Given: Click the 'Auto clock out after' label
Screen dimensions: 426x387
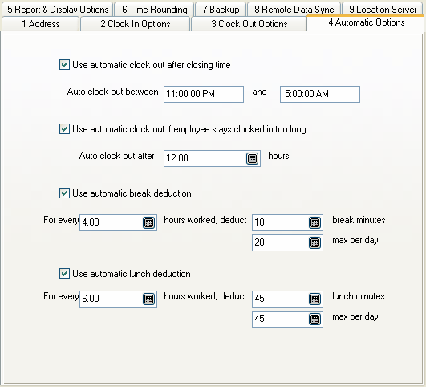Looking at the screenshot, I should coord(116,156).
